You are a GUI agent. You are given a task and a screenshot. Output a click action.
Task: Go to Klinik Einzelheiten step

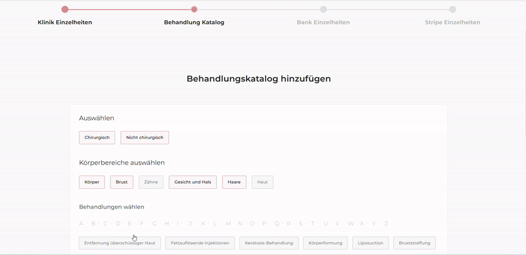64,22
